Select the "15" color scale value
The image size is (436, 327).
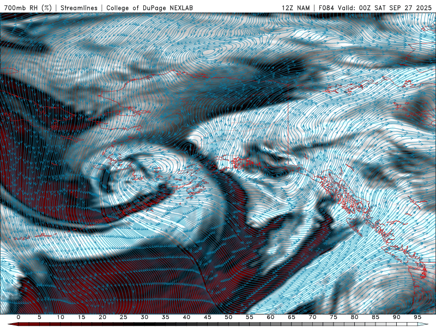coord(81,317)
